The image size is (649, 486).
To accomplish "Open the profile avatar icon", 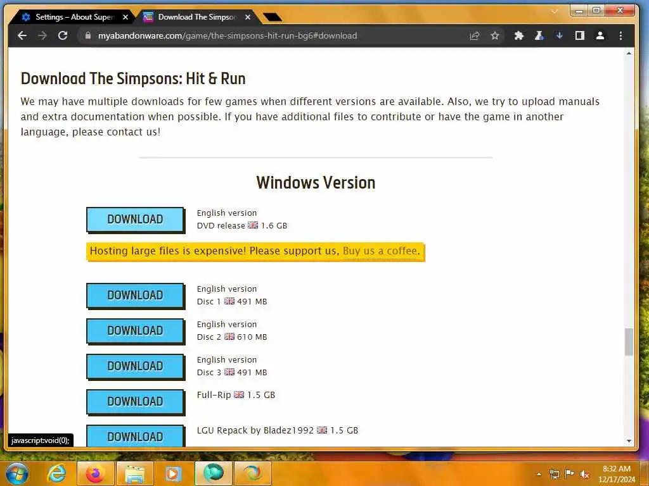I will click(600, 36).
